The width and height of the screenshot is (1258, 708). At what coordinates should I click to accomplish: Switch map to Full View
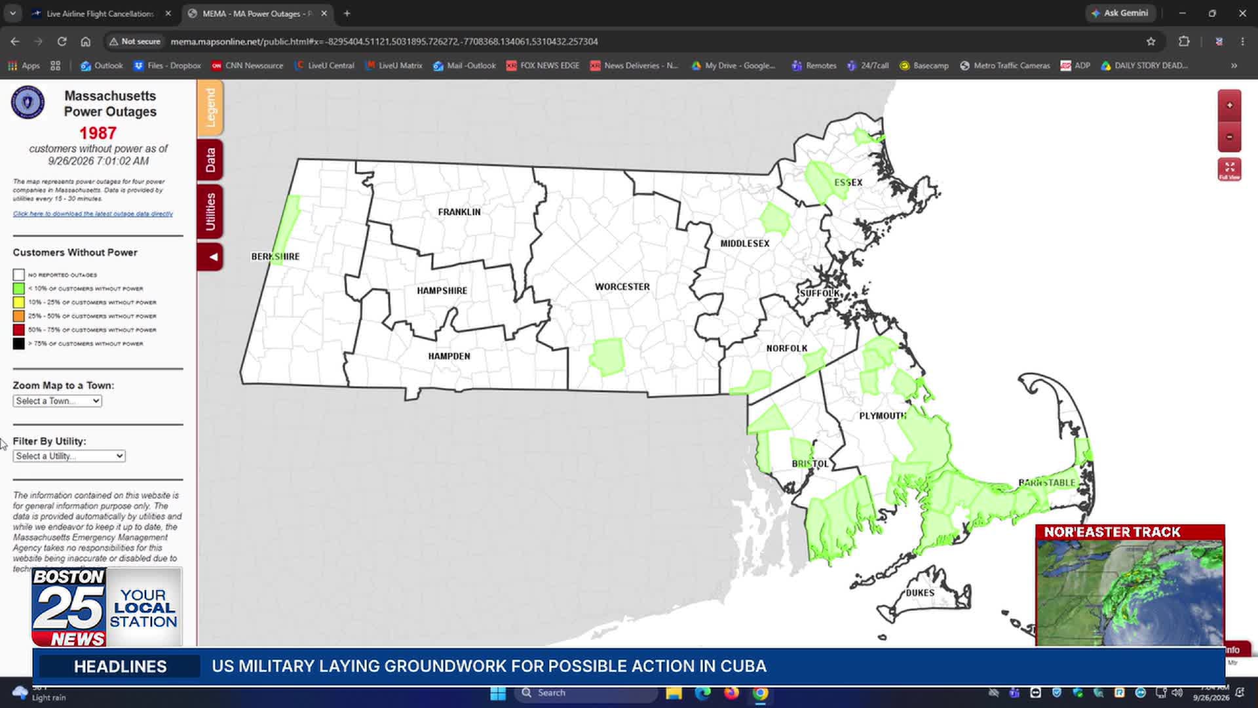coord(1229,170)
